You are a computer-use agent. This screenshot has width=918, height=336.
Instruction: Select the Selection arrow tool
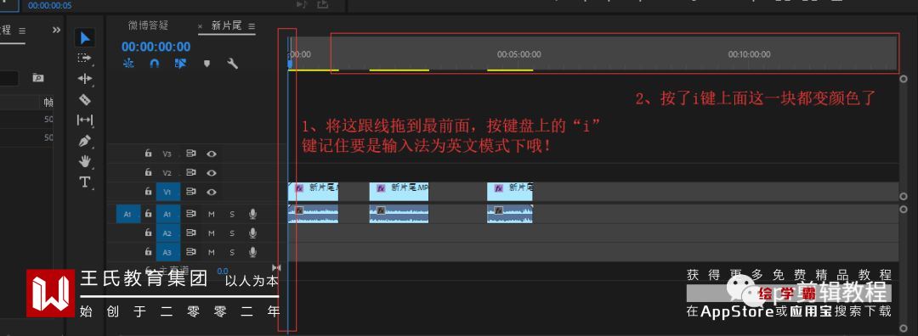[85, 38]
